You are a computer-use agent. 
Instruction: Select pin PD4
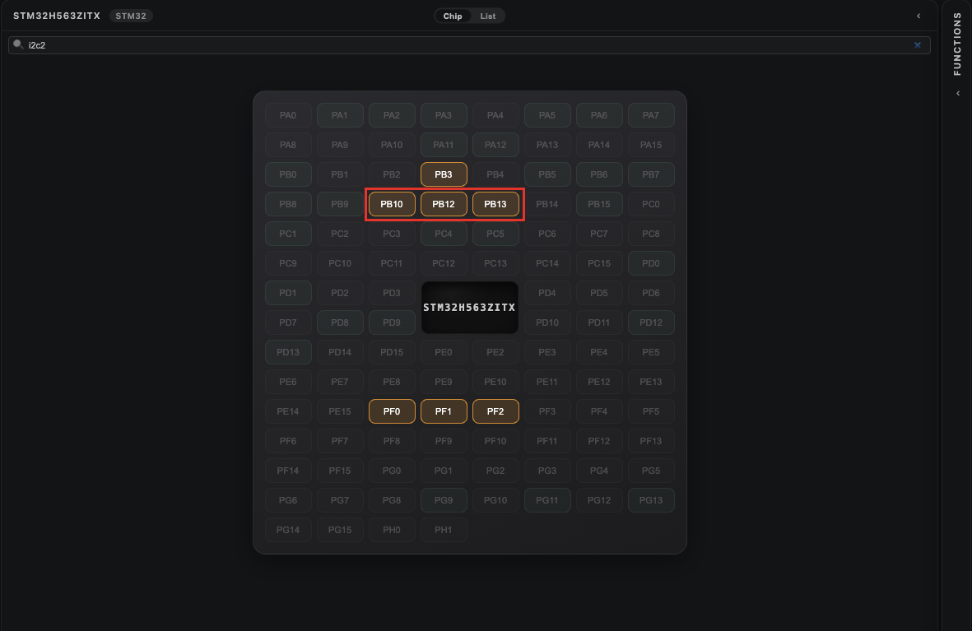546,293
